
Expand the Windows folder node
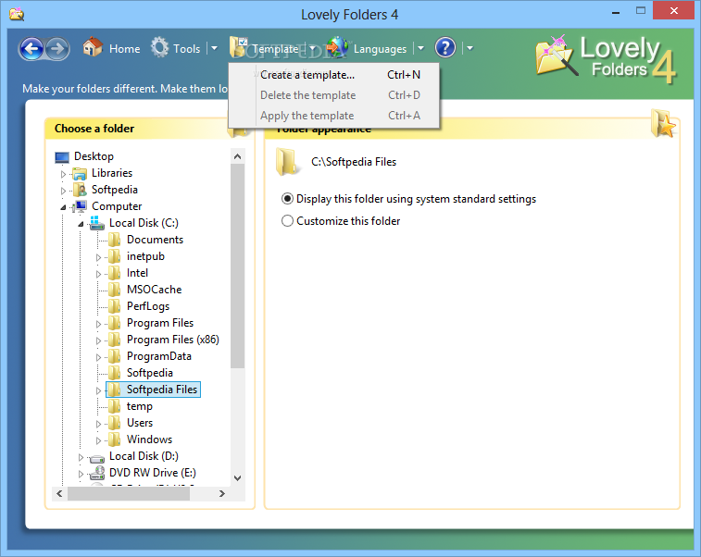click(x=98, y=440)
